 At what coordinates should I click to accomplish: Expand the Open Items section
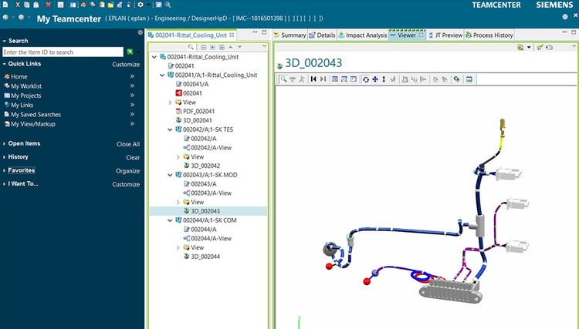pos(4,144)
